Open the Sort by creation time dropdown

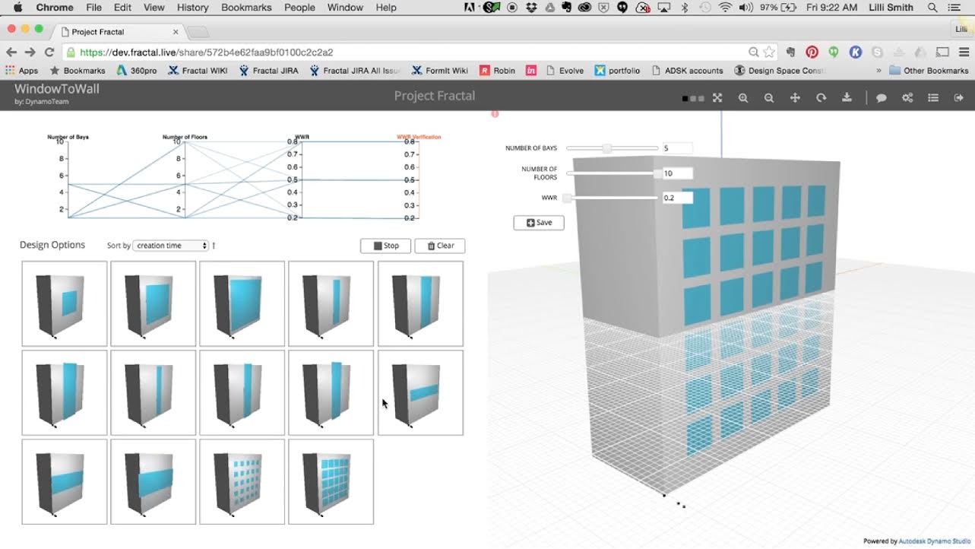coord(170,246)
